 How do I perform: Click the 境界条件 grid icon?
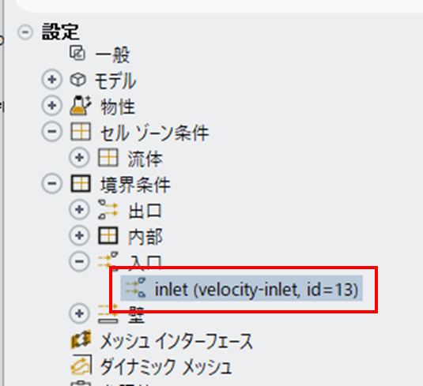pyautogui.click(x=81, y=184)
